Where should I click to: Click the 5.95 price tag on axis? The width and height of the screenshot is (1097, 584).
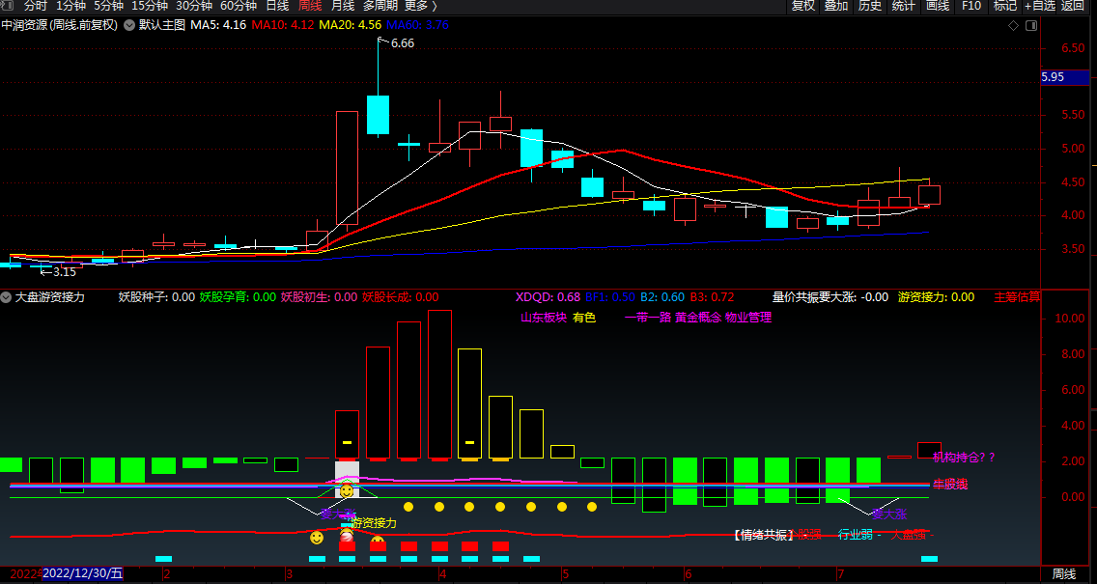tap(1065, 77)
